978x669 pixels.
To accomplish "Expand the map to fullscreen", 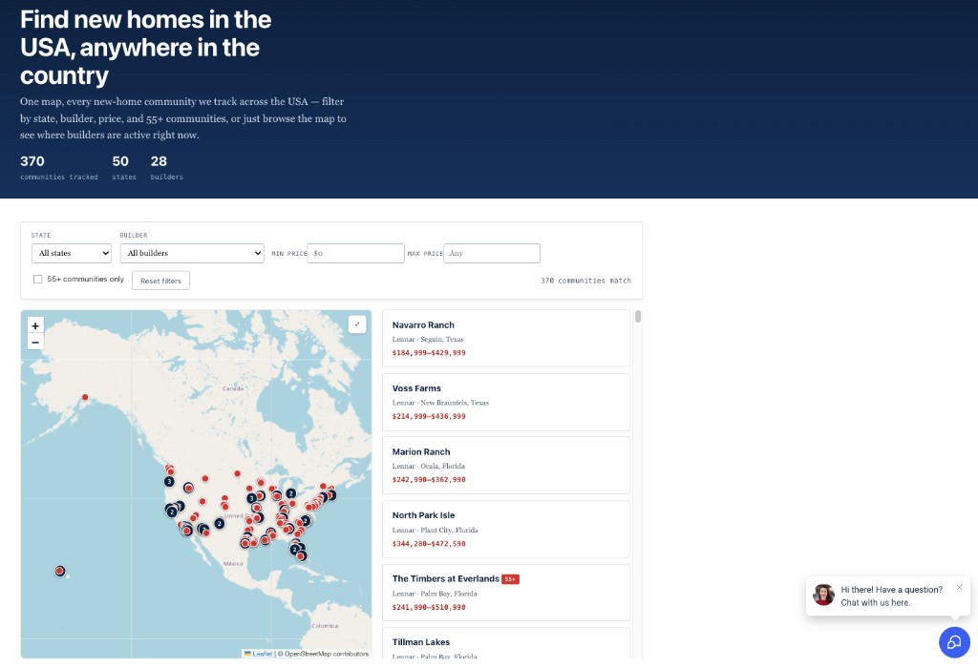I will (357, 324).
